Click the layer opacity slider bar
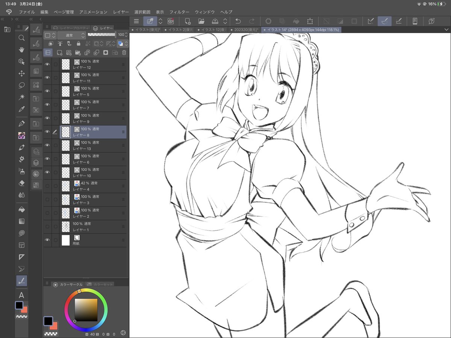This screenshot has width=451, height=338. [102, 35]
